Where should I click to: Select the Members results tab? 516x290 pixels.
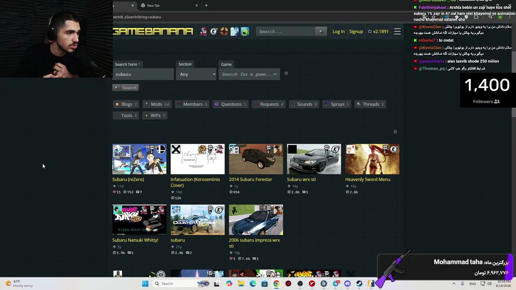point(192,104)
